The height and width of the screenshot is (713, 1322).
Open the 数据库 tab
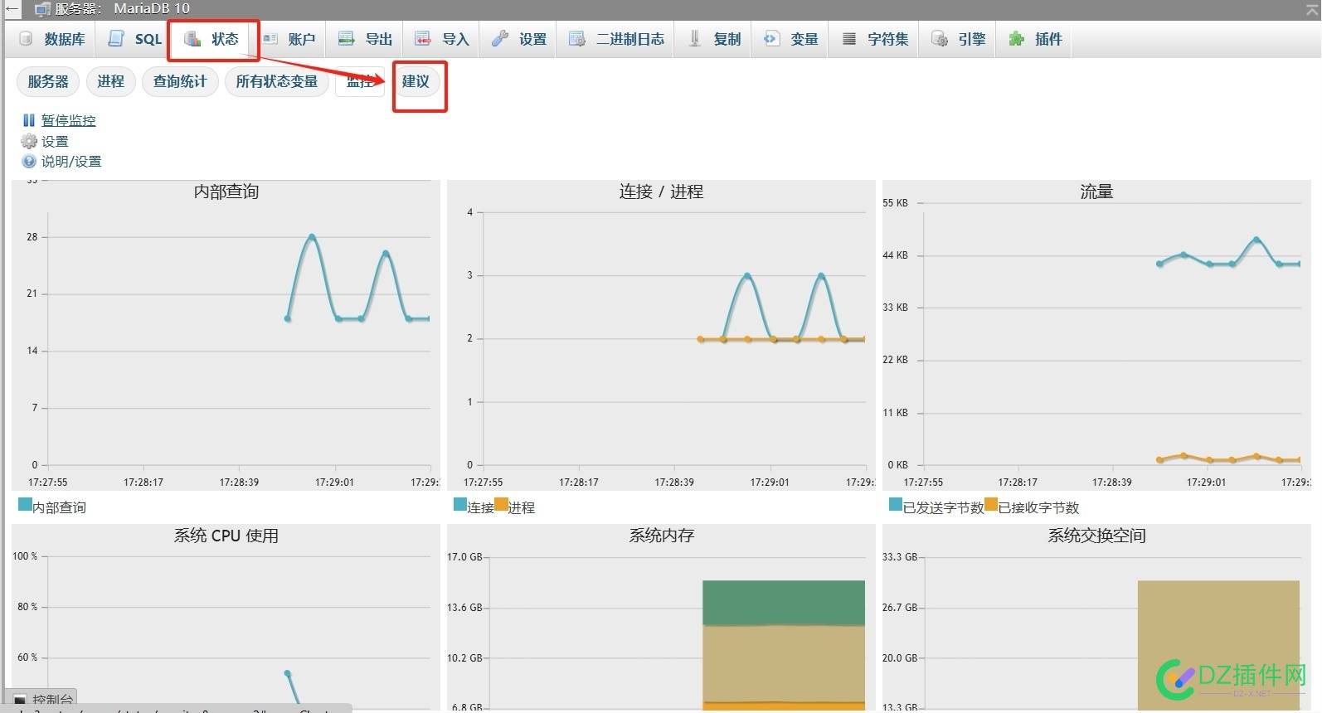click(51, 39)
